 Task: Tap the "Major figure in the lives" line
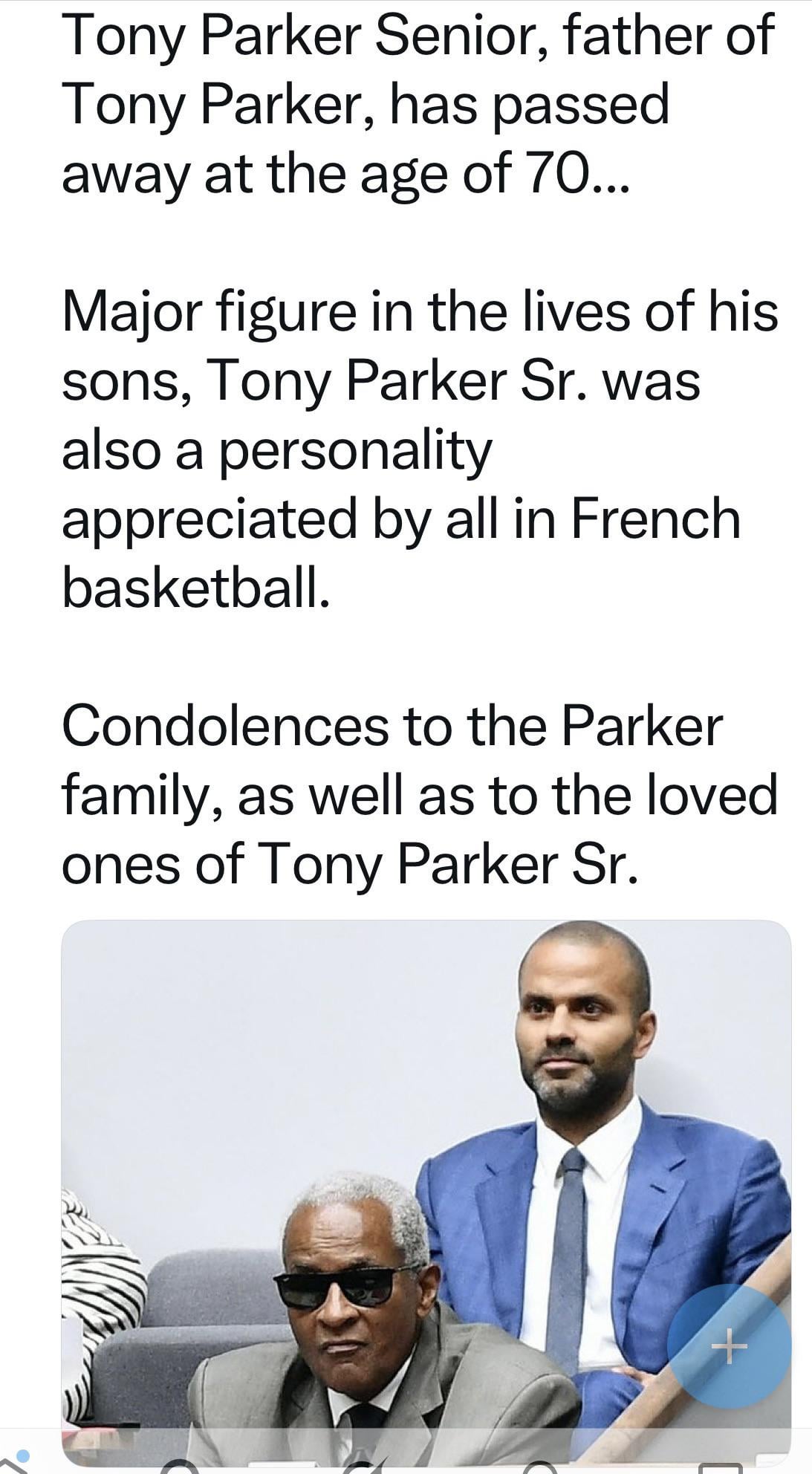click(420, 312)
